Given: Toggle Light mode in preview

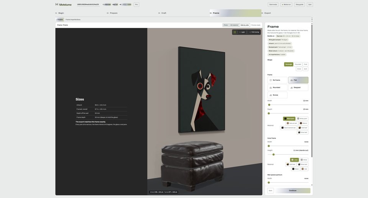Looking at the screenshot, I should point(242,32).
